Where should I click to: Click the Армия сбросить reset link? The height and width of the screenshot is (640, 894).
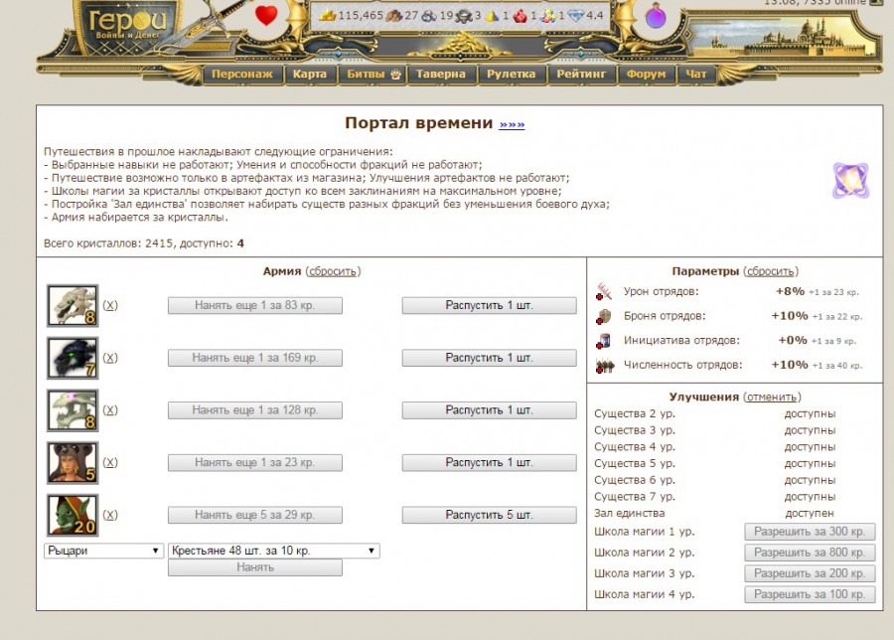pyautogui.click(x=333, y=271)
